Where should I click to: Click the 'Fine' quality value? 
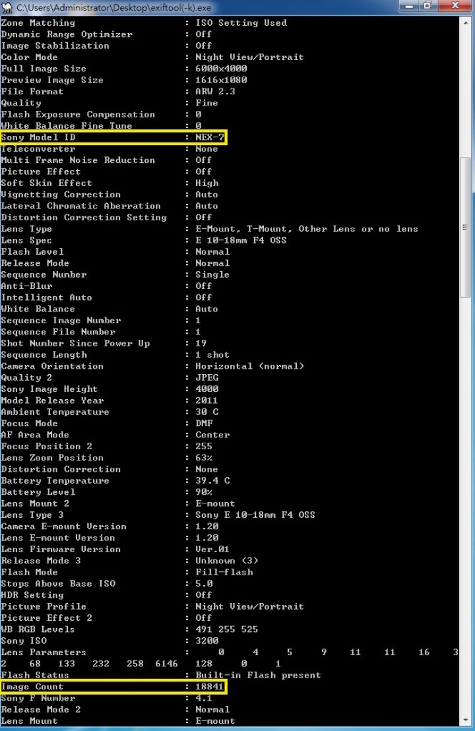[x=206, y=103]
